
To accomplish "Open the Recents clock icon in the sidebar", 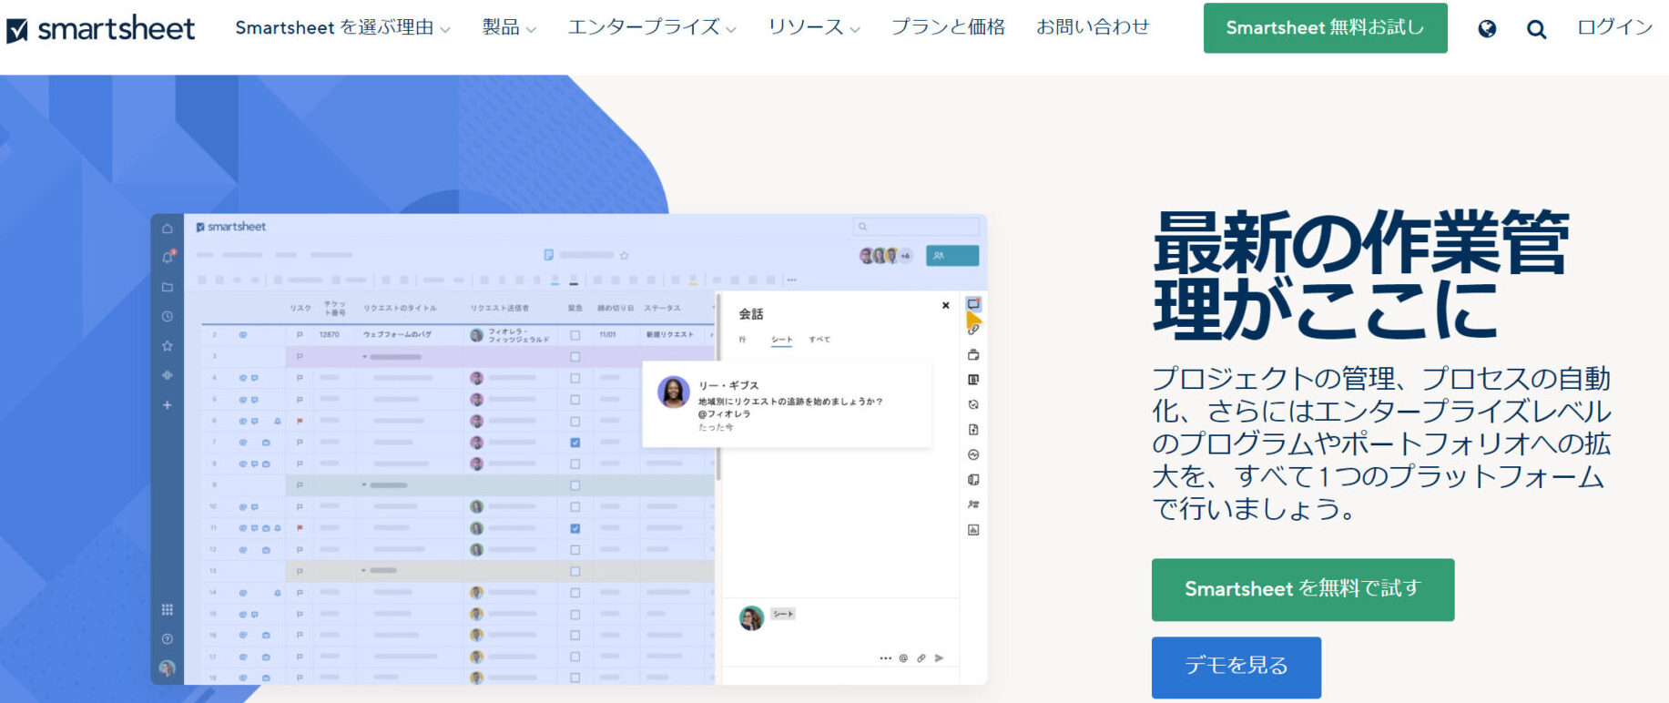I will click(x=168, y=316).
